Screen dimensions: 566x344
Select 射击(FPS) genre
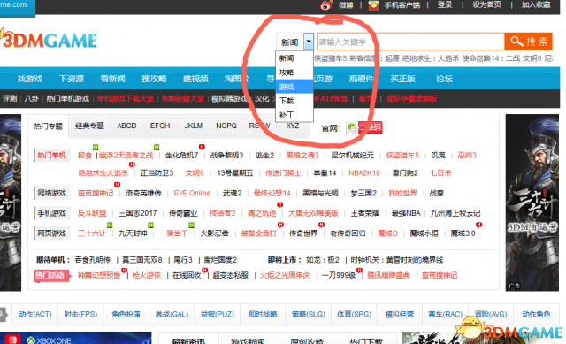click(80, 314)
